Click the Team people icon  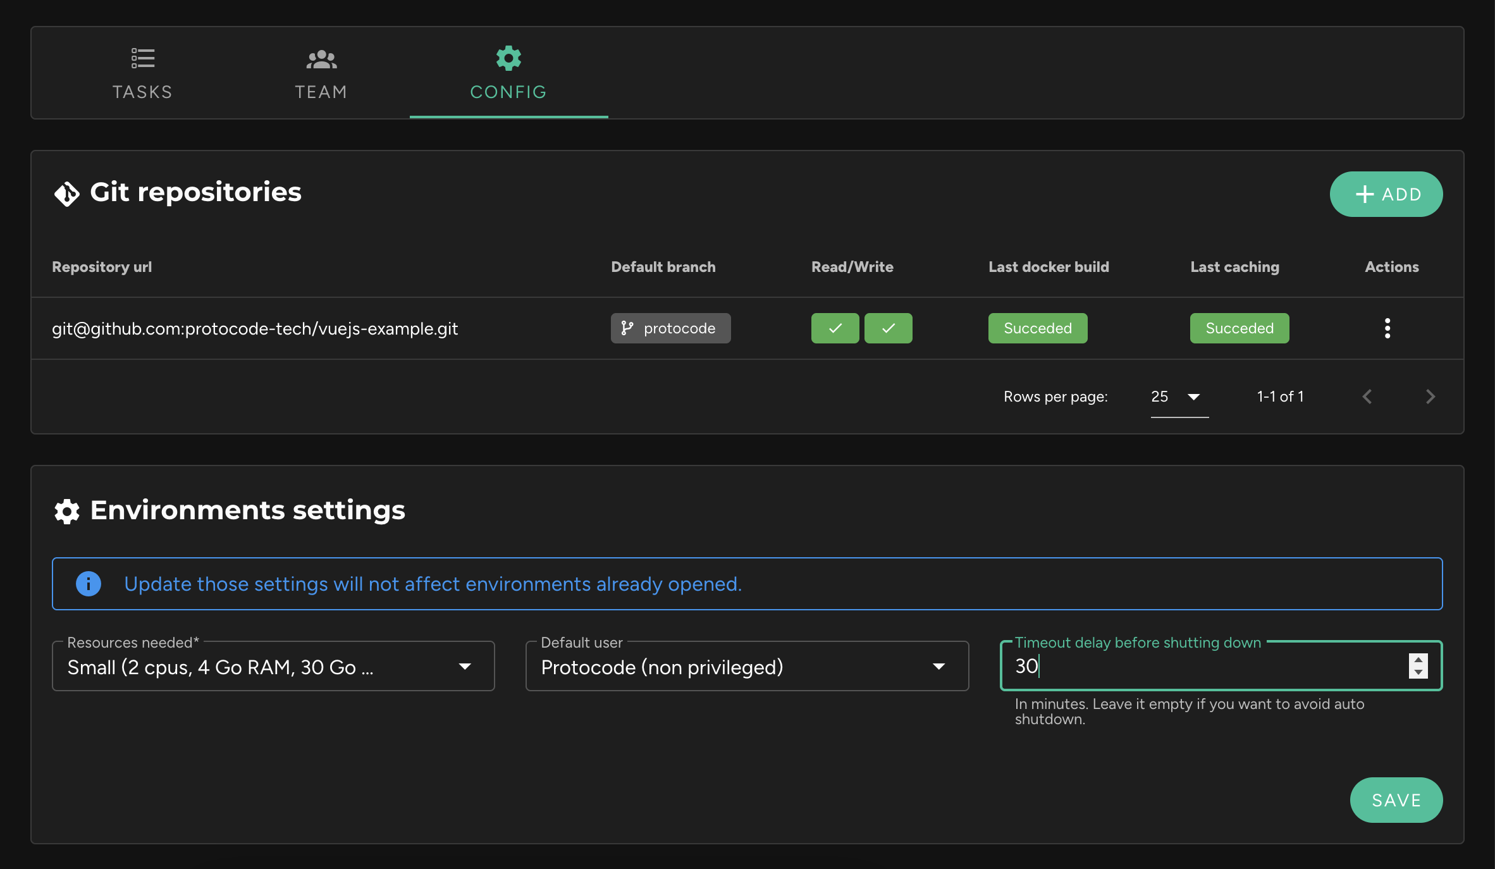tap(321, 59)
